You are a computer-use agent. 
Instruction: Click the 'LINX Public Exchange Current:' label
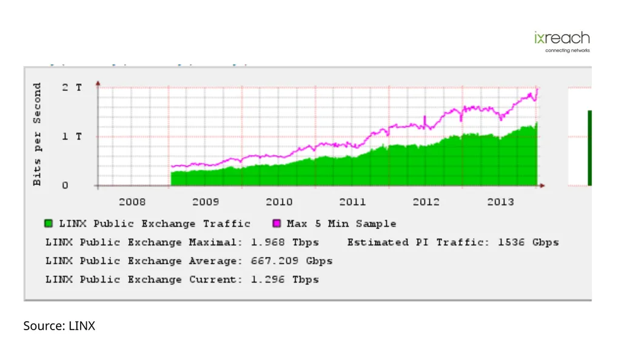pyautogui.click(x=144, y=279)
